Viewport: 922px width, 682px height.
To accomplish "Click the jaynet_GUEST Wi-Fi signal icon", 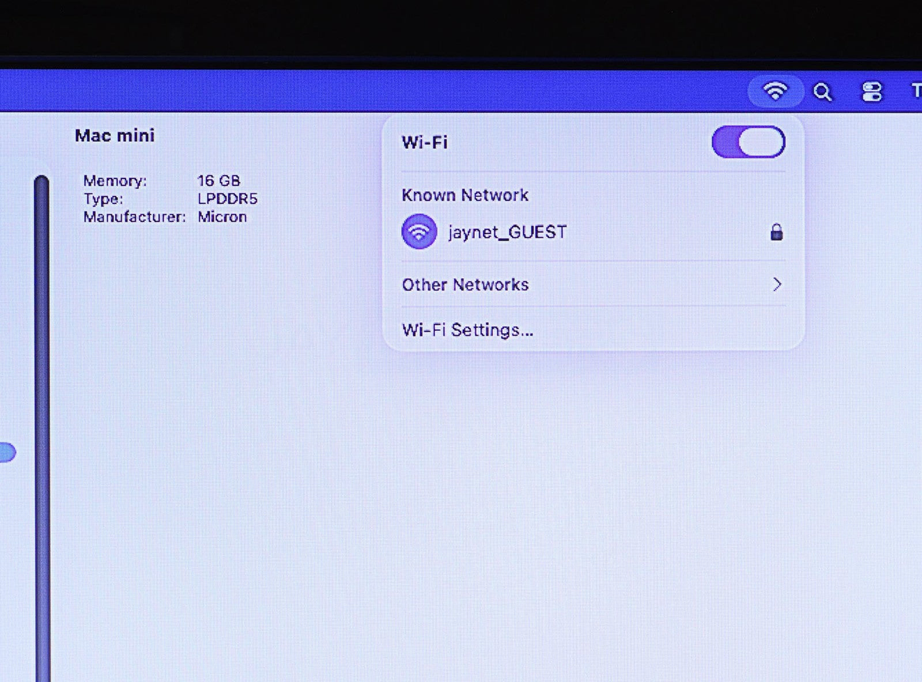I will (x=419, y=232).
